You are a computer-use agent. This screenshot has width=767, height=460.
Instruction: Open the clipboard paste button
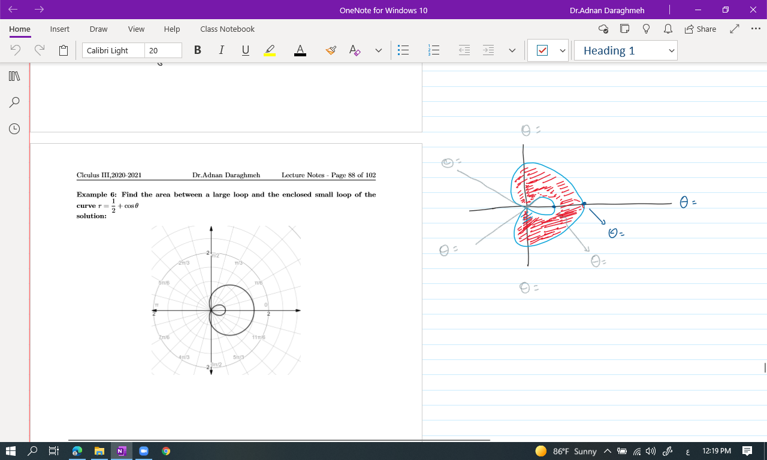(64, 51)
